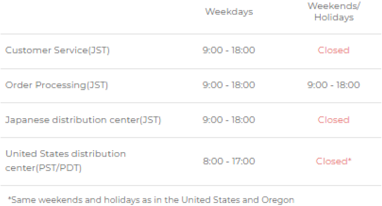Select the Customer Service(JST) row label
This screenshot has width=382, height=206.
point(57,50)
